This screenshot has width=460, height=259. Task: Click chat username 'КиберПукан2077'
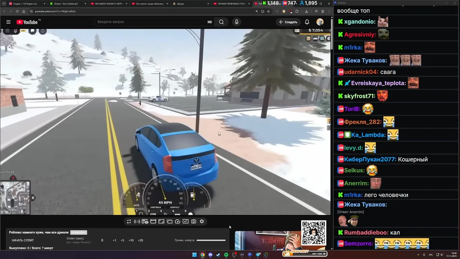(370, 159)
